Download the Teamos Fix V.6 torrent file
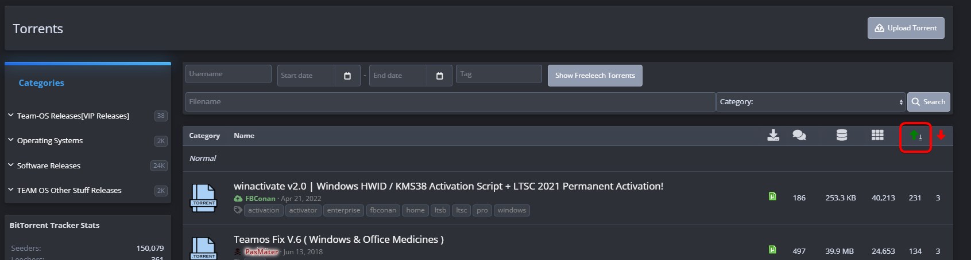Screen dimensions: 971x260 click(772, 250)
